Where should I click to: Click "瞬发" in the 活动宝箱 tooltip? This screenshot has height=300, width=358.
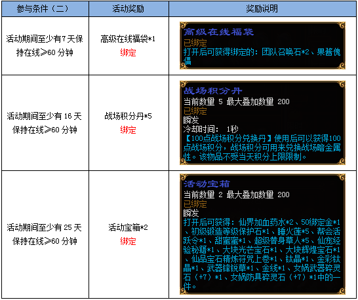coord(191,214)
